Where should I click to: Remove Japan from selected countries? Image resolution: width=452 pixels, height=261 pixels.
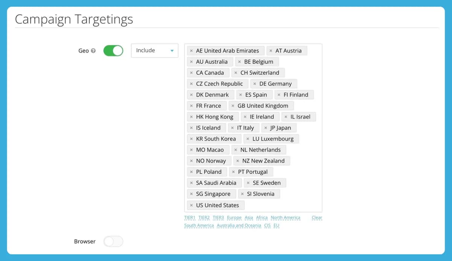[266, 128]
